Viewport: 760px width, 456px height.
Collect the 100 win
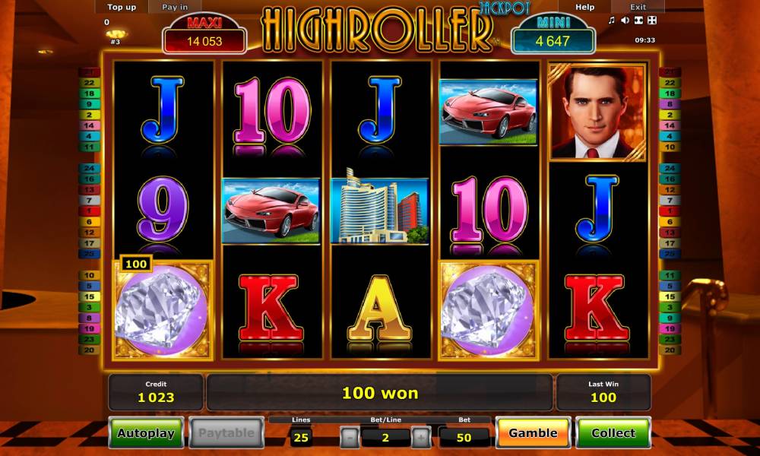[613, 432]
